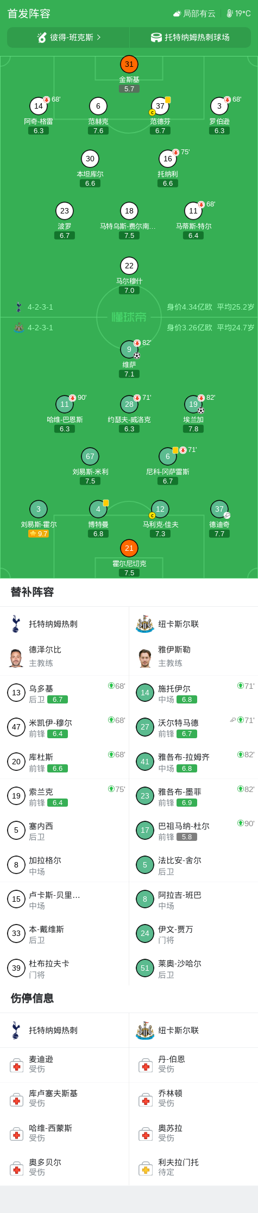The image size is (258, 1213).
Task: Open 马尔穆什 number 22 player
Action: coord(129,266)
